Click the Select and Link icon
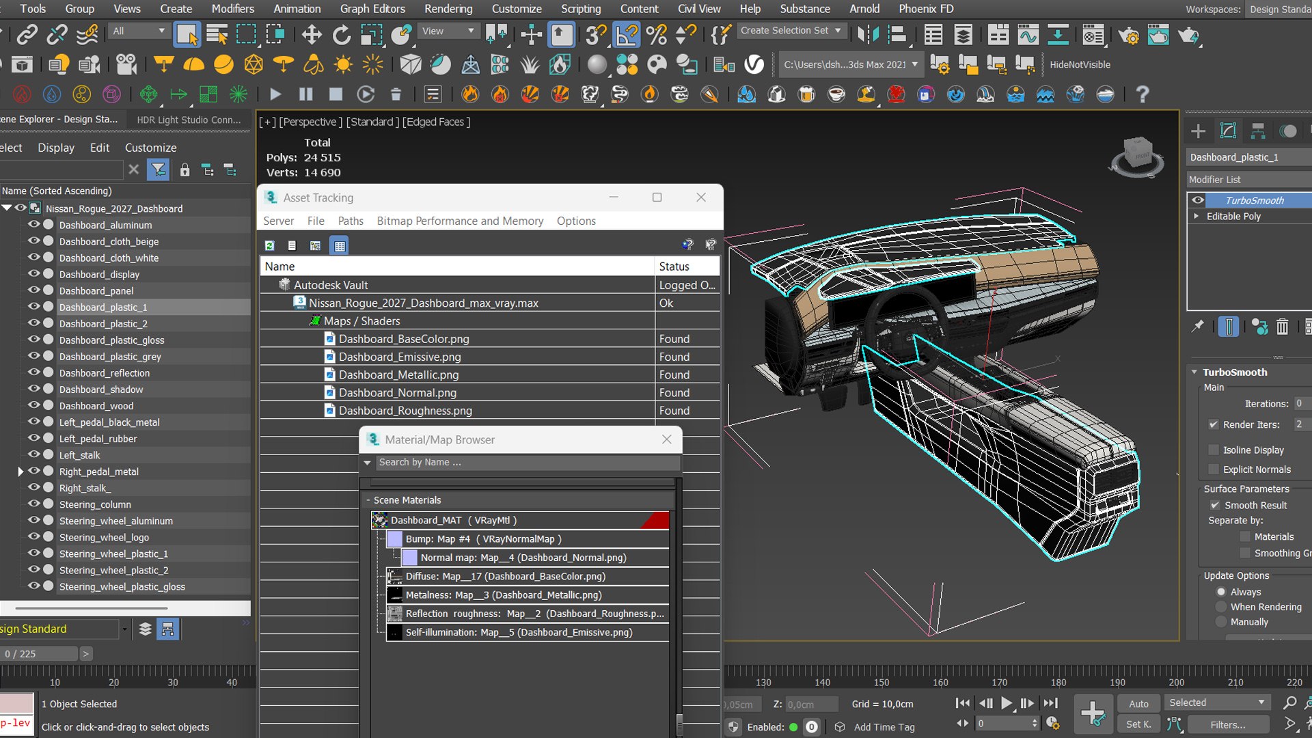 (x=27, y=34)
